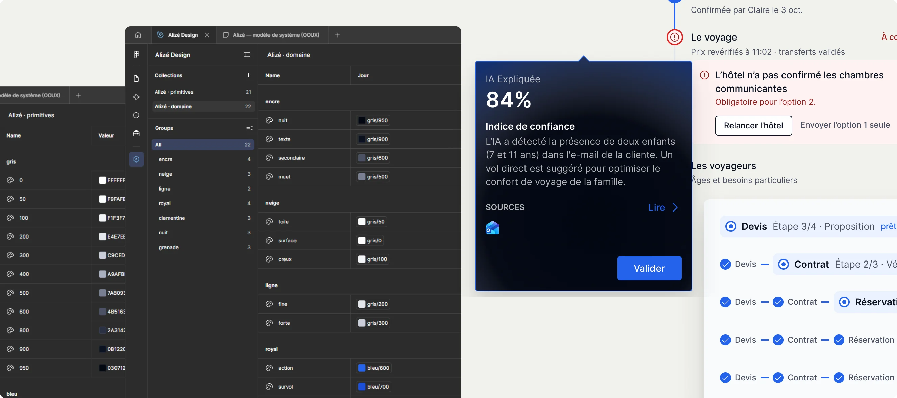
Task: Click the Valeur column header in primitives window
Action: 106,135
